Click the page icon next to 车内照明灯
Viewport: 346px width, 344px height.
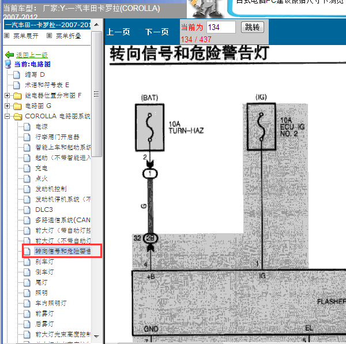point(27,304)
